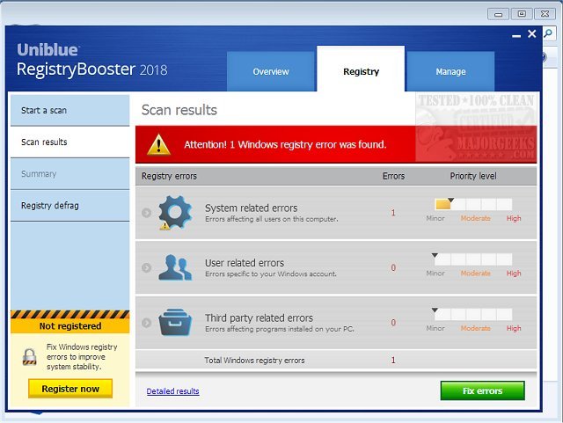
Task: Maximize the background window
Action: 522,14
